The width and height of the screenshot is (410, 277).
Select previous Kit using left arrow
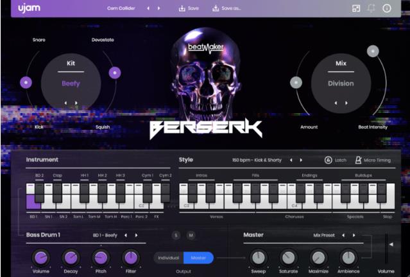pos(65,103)
